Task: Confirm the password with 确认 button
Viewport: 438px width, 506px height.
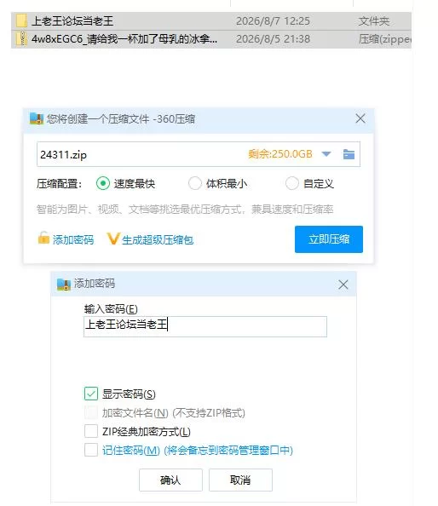Action: click(x=170, y=480)
